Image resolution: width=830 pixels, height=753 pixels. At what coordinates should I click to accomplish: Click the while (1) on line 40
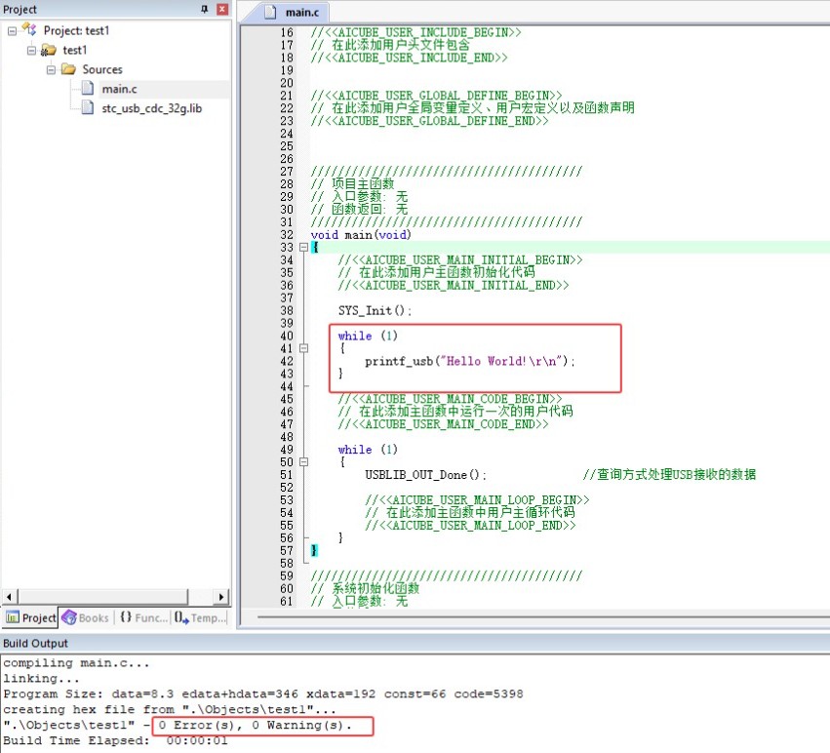pyautogui.click(x=368, y=336)
